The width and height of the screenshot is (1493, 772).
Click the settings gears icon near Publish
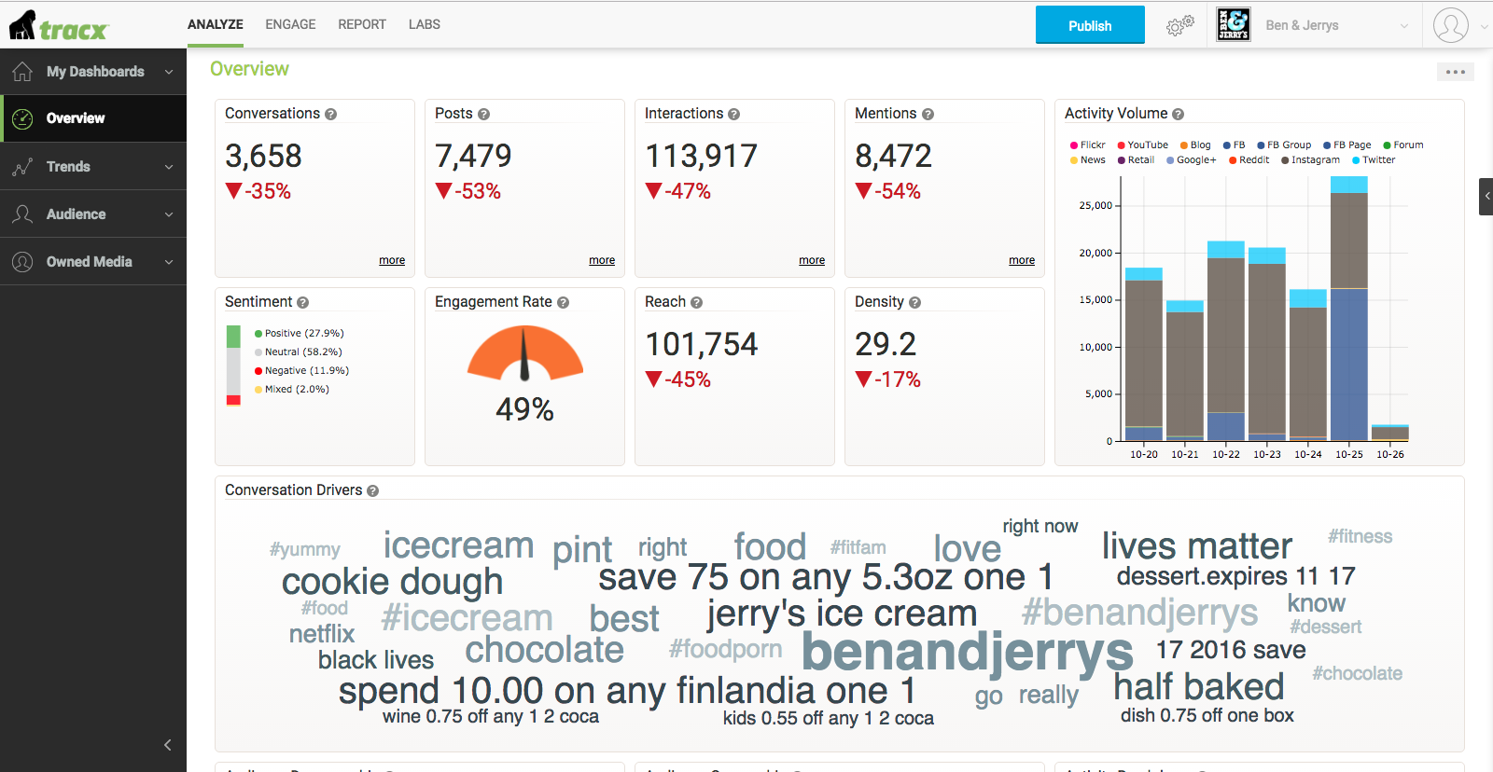[x=1179, y=25]
